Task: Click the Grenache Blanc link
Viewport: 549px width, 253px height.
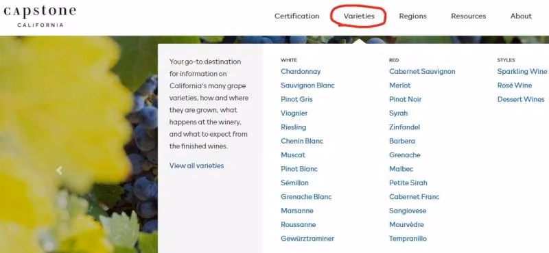Action: [x=306, y=197]
